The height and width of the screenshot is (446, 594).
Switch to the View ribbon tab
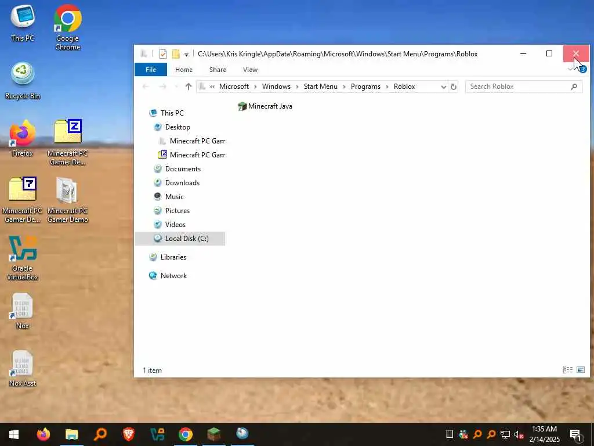tap(250, 70)
